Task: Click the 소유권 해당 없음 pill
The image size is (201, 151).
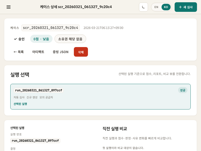Action: (70, 39)
